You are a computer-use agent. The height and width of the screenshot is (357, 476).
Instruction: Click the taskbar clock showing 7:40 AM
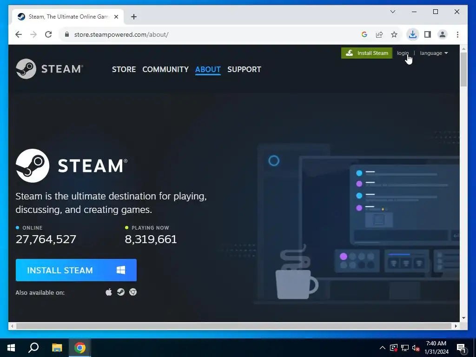tap(436, 348)
